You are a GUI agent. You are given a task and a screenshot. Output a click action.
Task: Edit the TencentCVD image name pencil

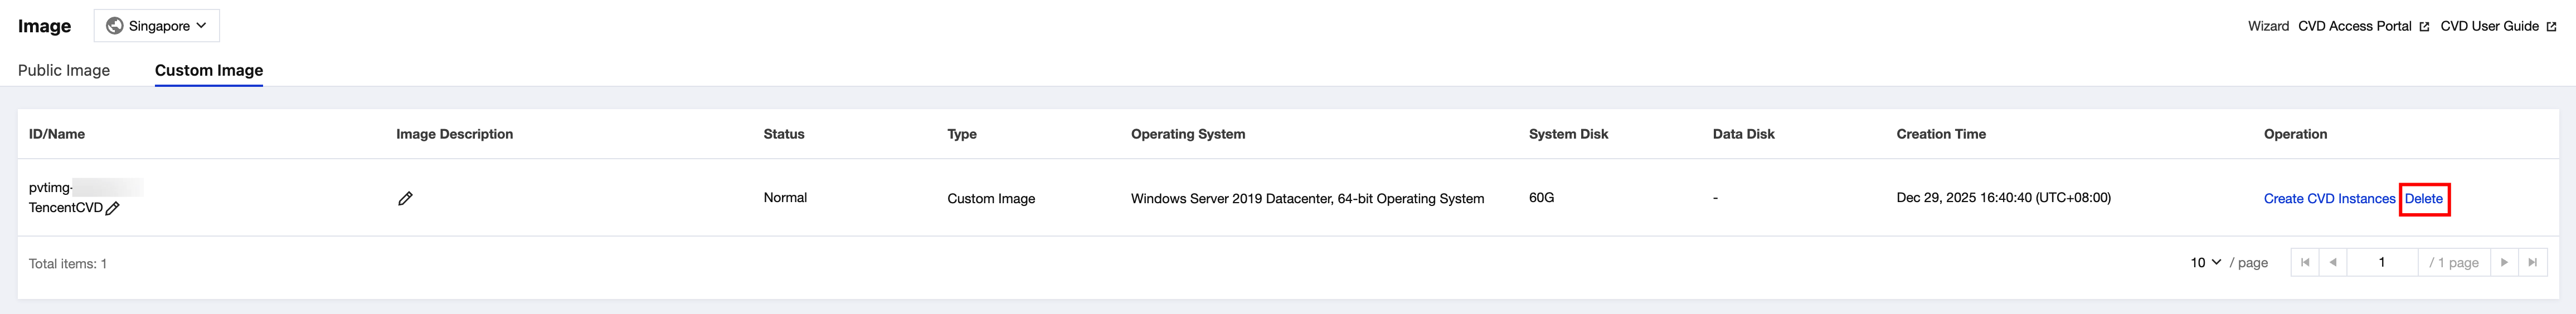113,209
